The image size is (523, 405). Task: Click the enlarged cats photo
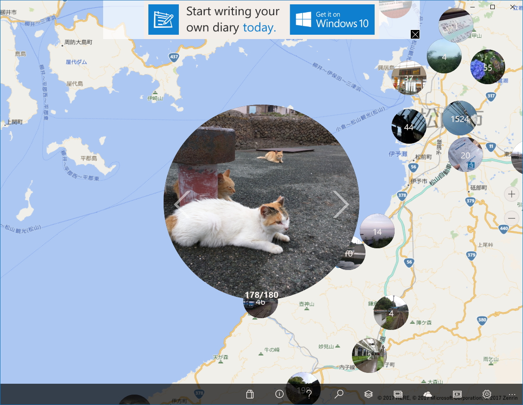261,203
